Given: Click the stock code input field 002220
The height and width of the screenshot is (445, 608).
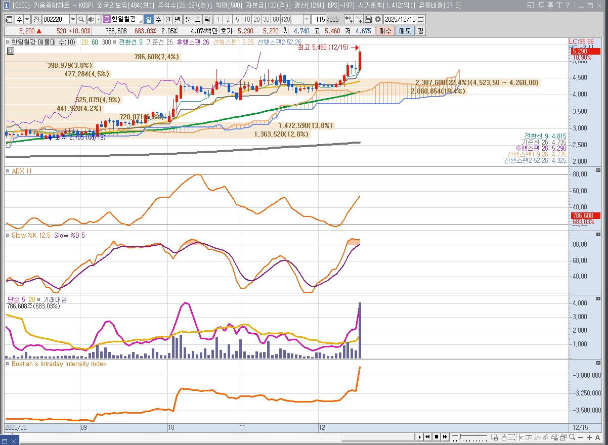Looking at the screenshot, I should (56, 19).
